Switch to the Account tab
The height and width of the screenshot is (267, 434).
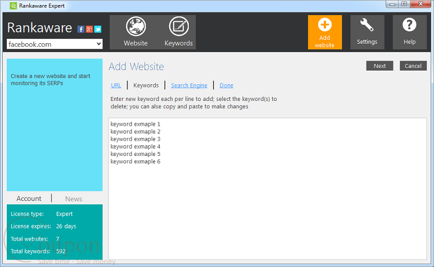click(x=29, y=199)
